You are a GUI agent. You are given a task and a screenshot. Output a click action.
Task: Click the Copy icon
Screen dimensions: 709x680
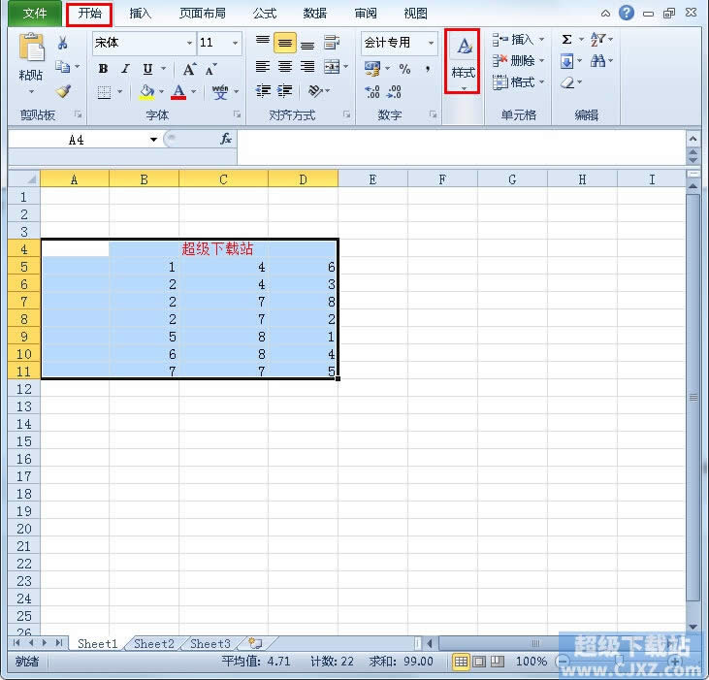(x=62, y=67)
